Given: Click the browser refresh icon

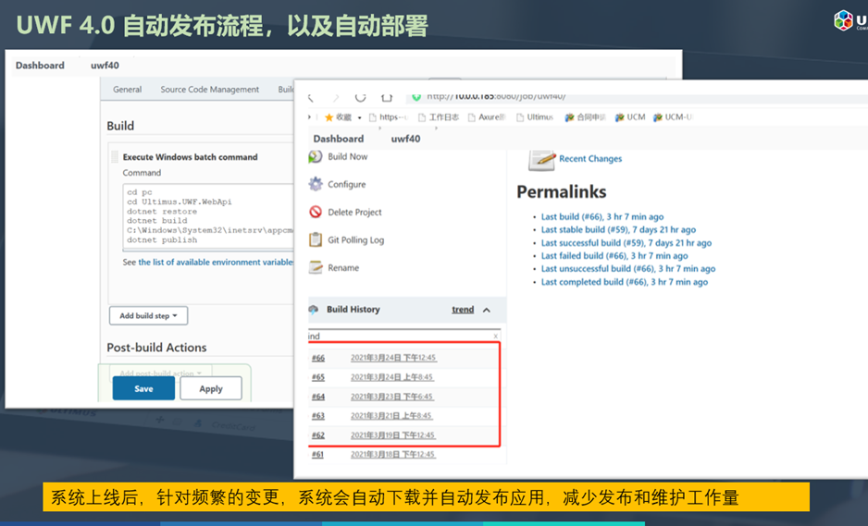Looking at the screenshot, I should 360,96.
